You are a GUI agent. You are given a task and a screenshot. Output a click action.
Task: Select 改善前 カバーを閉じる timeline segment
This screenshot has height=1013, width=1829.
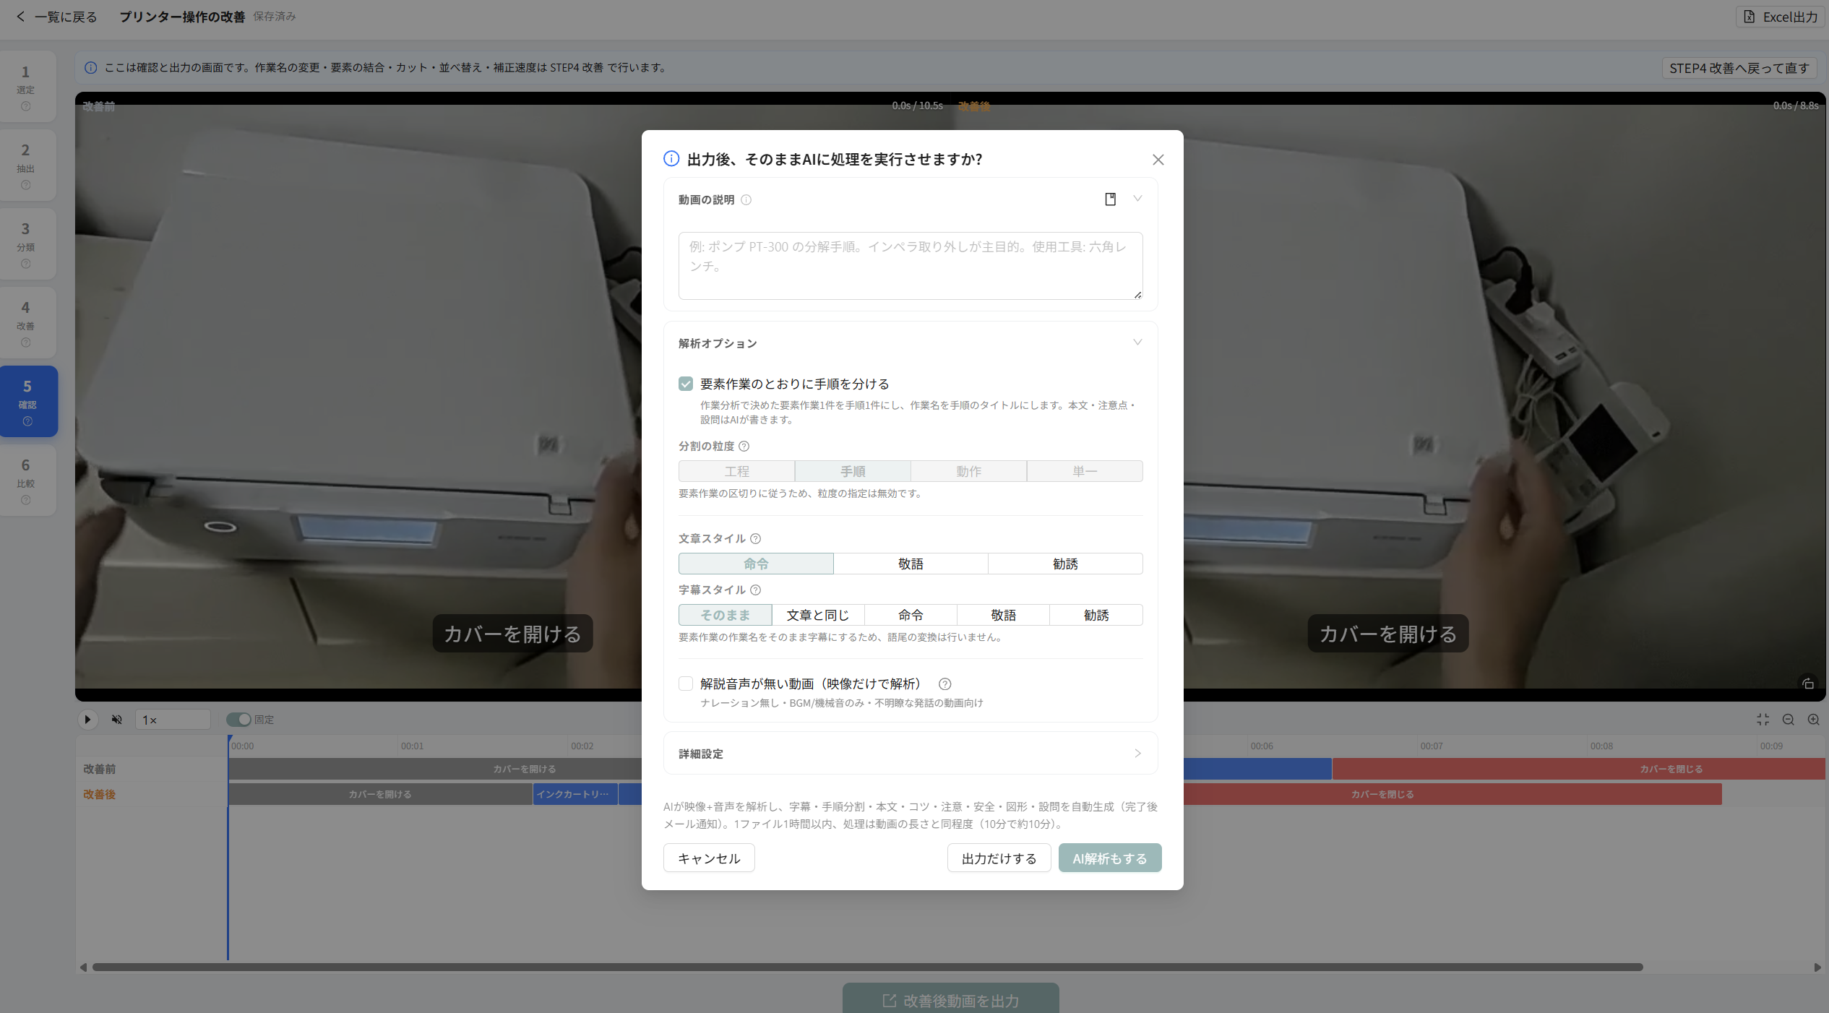(1578, 769)
